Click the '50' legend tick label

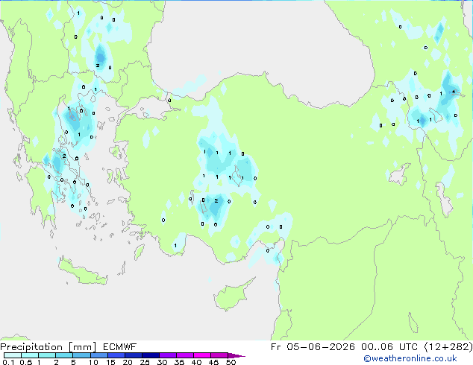[231, 362]
